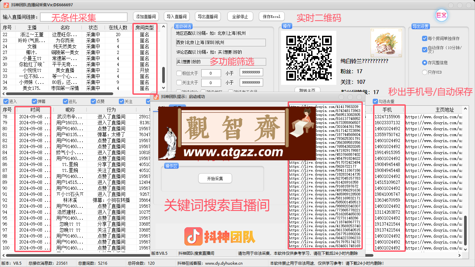This screenshot has width=475, height=267.
Task: Toggle the 点赞 event checkbox
Action: coord(93,101)
